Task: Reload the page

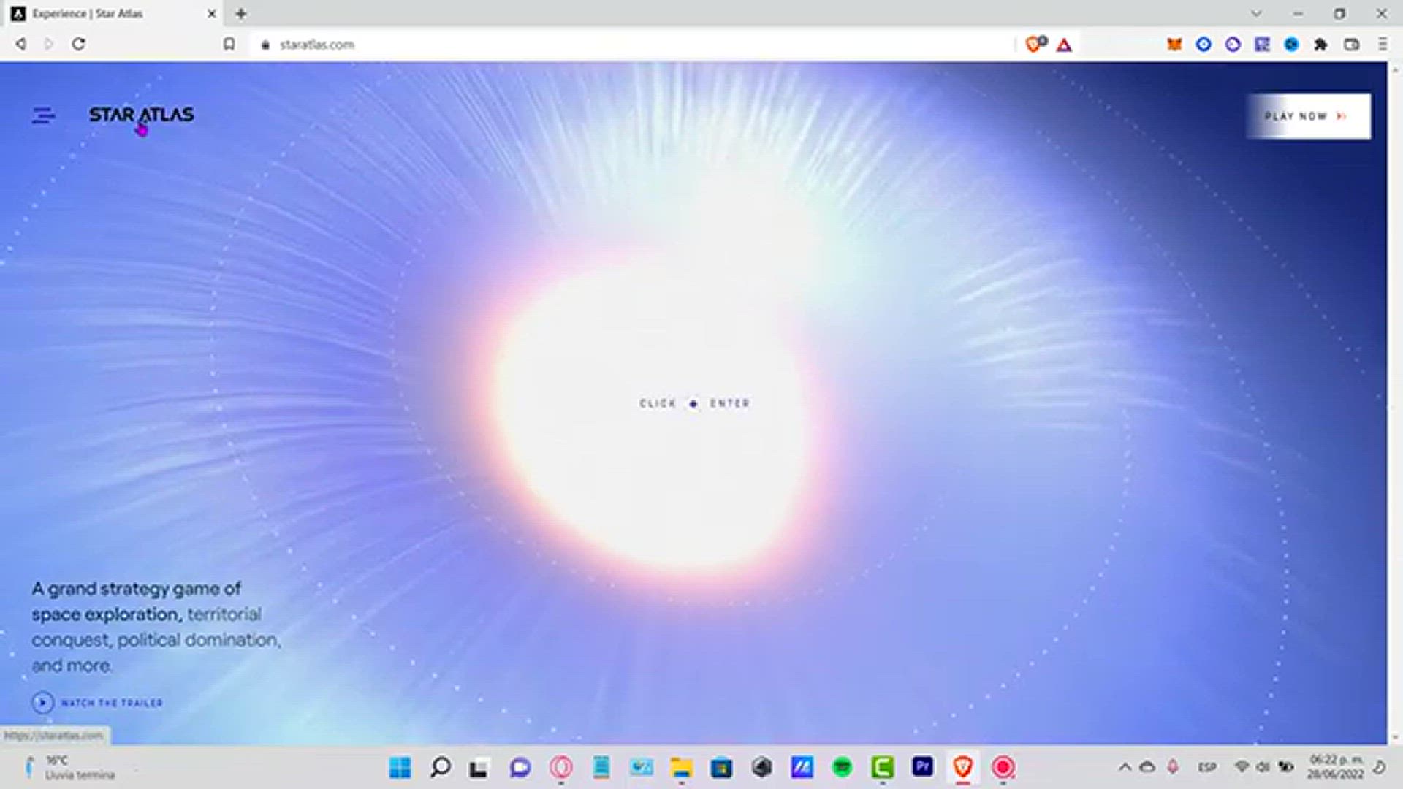Action: (x=78, y=44)
